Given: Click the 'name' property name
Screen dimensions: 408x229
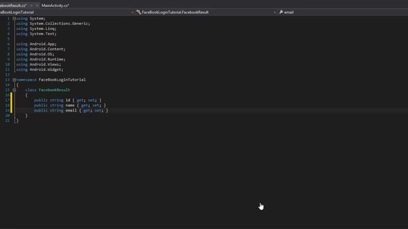Looking at the screenshot, I should pyautogui.click(x=69, y=105).
